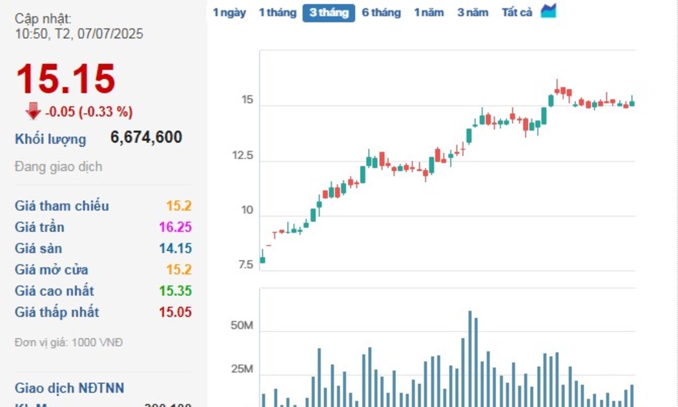Show the '6 tháng' chart period
Viewport: 678px width, 407px height.
(381, 12)
